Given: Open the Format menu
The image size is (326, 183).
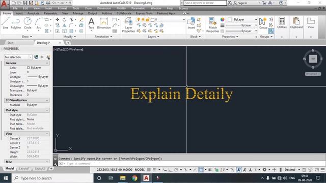Looking at the screenshot, I should (x=62, y=8).
